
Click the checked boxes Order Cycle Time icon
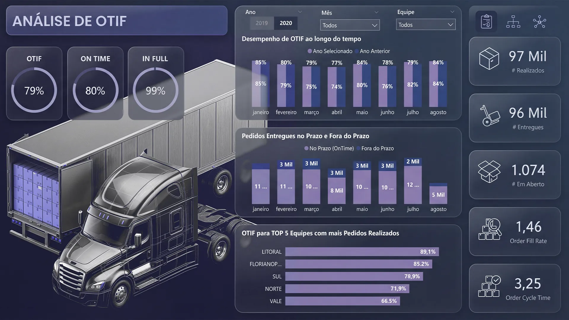point(489,286)
